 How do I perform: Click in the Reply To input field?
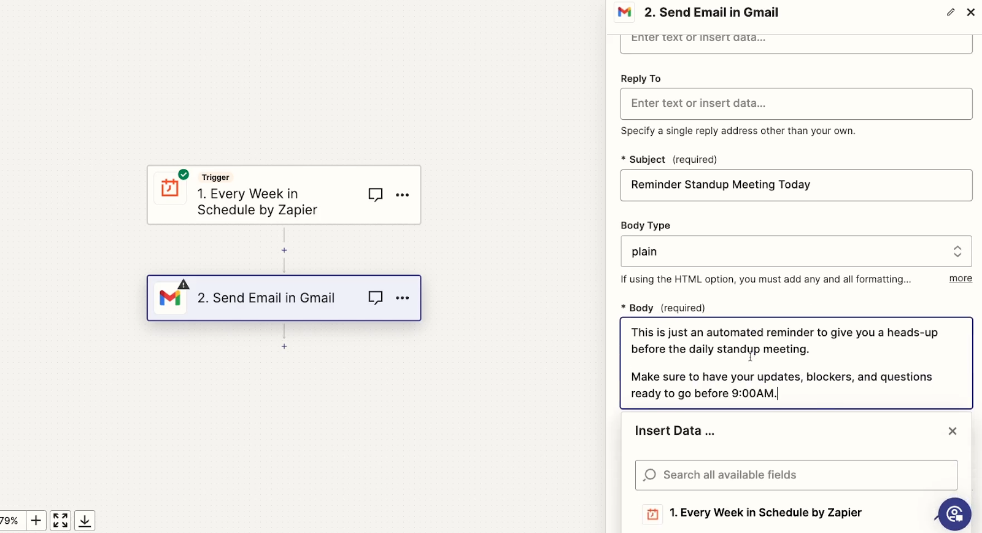(796, 104)
